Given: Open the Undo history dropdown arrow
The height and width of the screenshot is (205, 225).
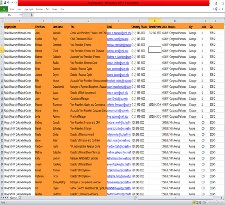Looking at the screenshot, I should (x=10, y=3).
